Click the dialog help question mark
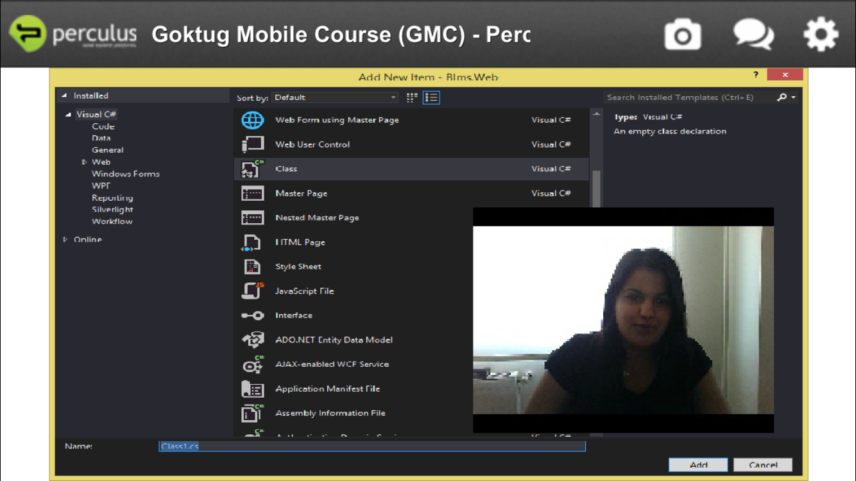Viewport: 856px width, 481px height. (756, 75)
